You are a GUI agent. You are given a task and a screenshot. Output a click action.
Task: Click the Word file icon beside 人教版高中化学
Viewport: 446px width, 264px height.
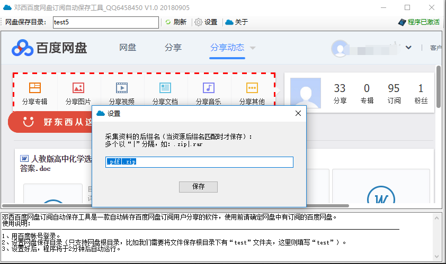[x=24, y=159]
